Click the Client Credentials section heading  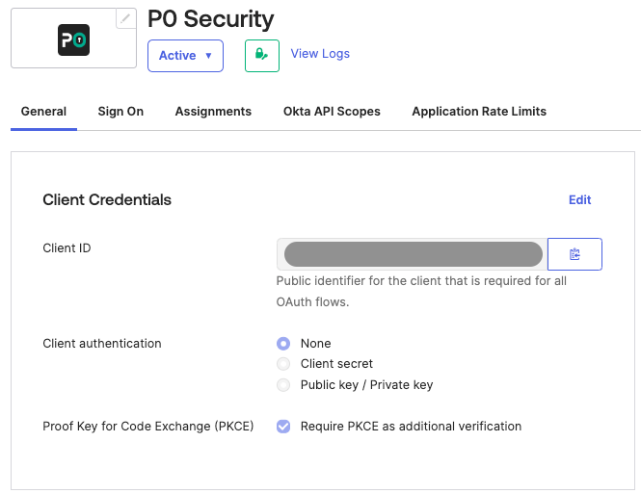[107, 200]
